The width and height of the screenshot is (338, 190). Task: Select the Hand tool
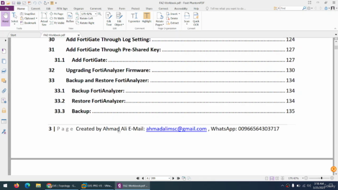5,19
